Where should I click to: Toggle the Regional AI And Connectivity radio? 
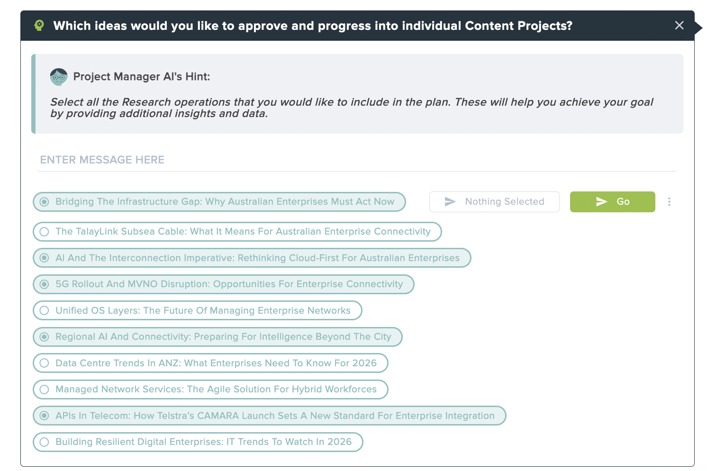(44, 337)
